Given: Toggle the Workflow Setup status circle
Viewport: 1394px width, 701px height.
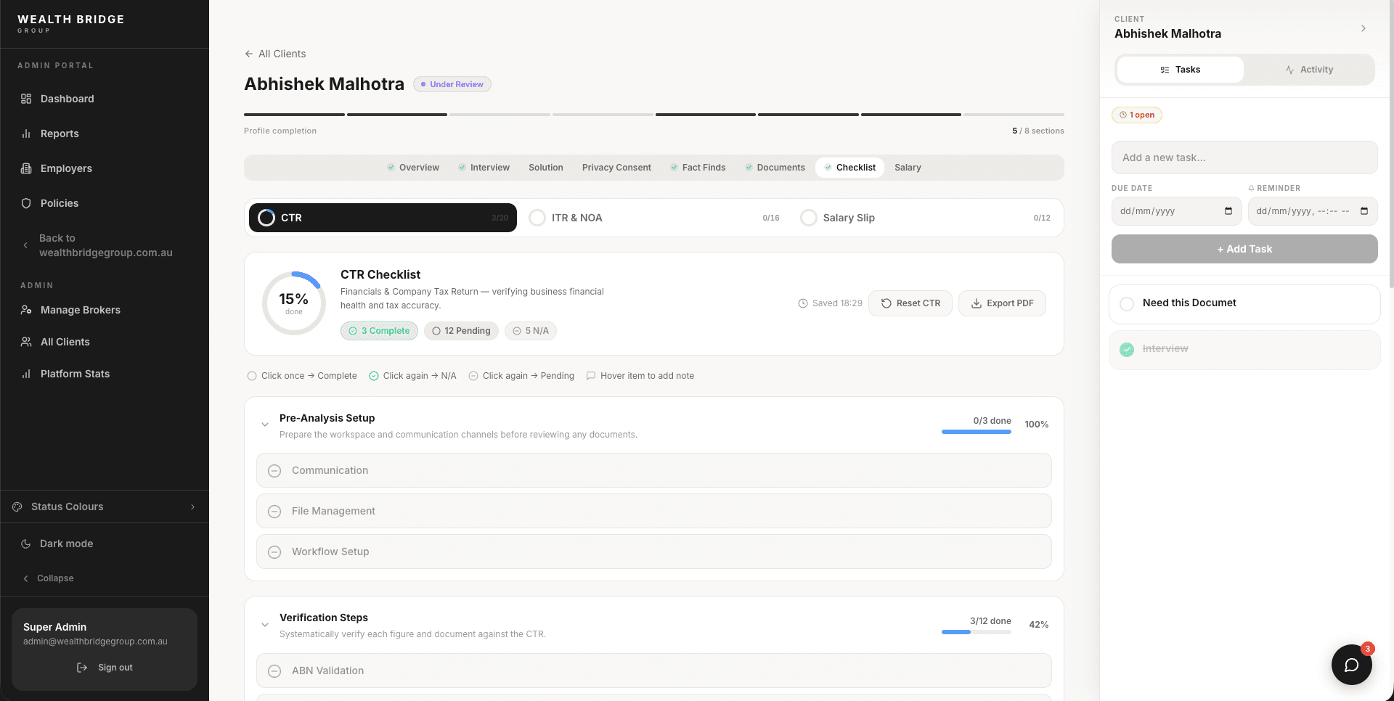Looking at the screenshot, I should pos(274,552).
